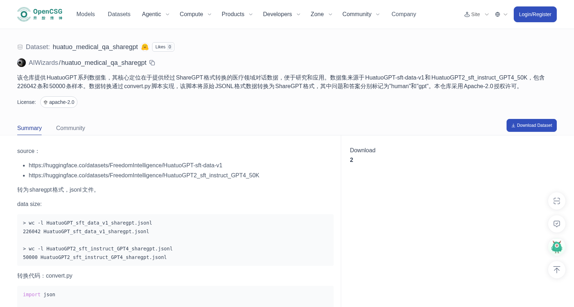The width and height of the screenshot is (574, 307).
Task: Click the back-to-top arrow button
Action: point(557,270)
